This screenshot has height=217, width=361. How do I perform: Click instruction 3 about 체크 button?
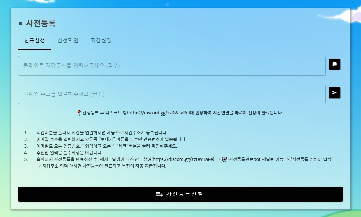pos(107,146)
